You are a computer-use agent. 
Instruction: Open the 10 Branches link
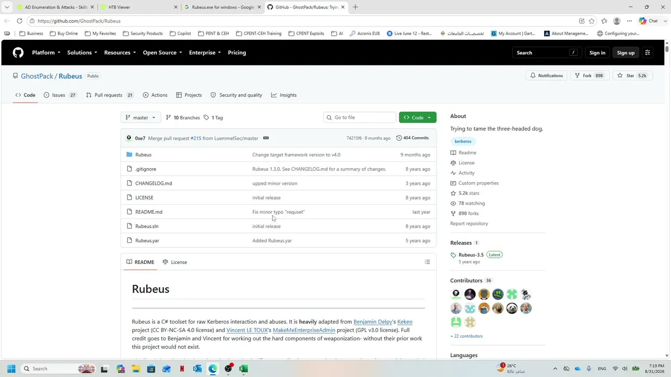coord(182,118)
